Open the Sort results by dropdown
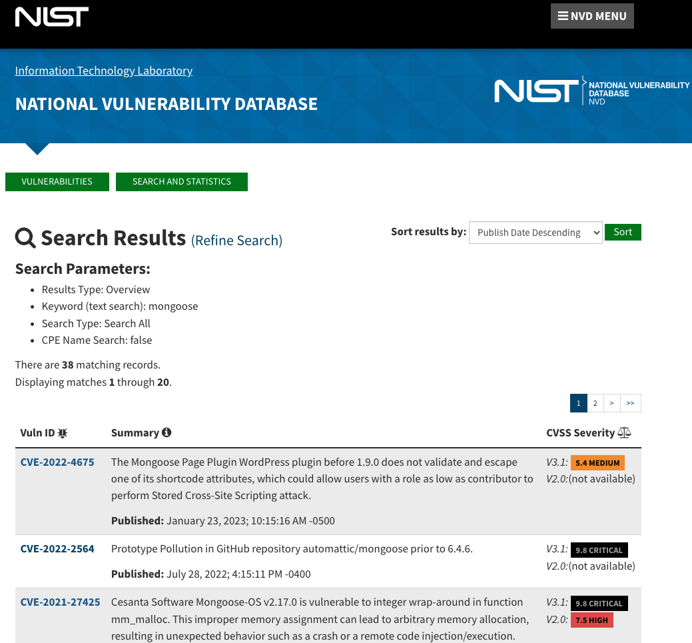The width and height of the screenshot is (692, 643). coord(535,233)
